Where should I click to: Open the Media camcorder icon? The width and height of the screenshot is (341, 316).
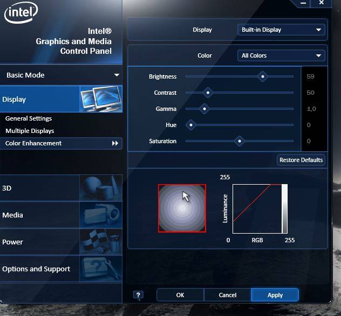101,215
